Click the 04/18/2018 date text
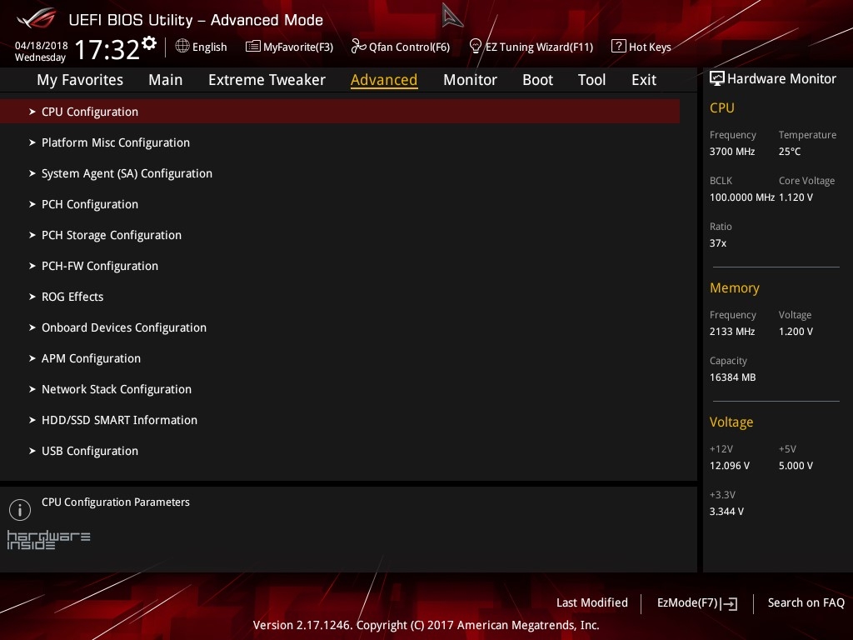 pos(42,45)
